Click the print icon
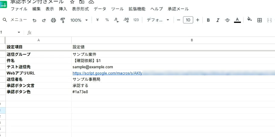Viewport: 275px width, 137px height. pos(53,20)
